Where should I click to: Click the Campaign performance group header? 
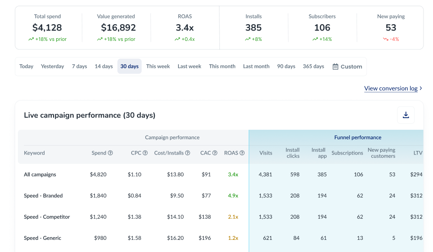[x=172, y=137]
